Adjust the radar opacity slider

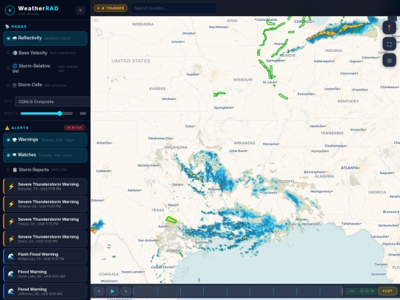click(x=47, y=113)
